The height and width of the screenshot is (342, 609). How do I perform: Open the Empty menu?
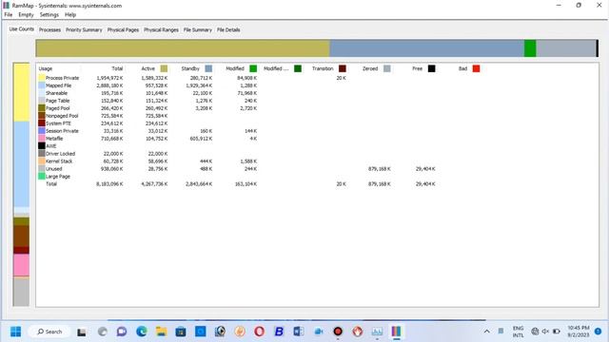(x=26, y=15)
